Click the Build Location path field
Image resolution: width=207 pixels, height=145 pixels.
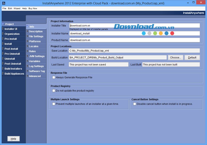pyautogui.click(x=118, y=57)
